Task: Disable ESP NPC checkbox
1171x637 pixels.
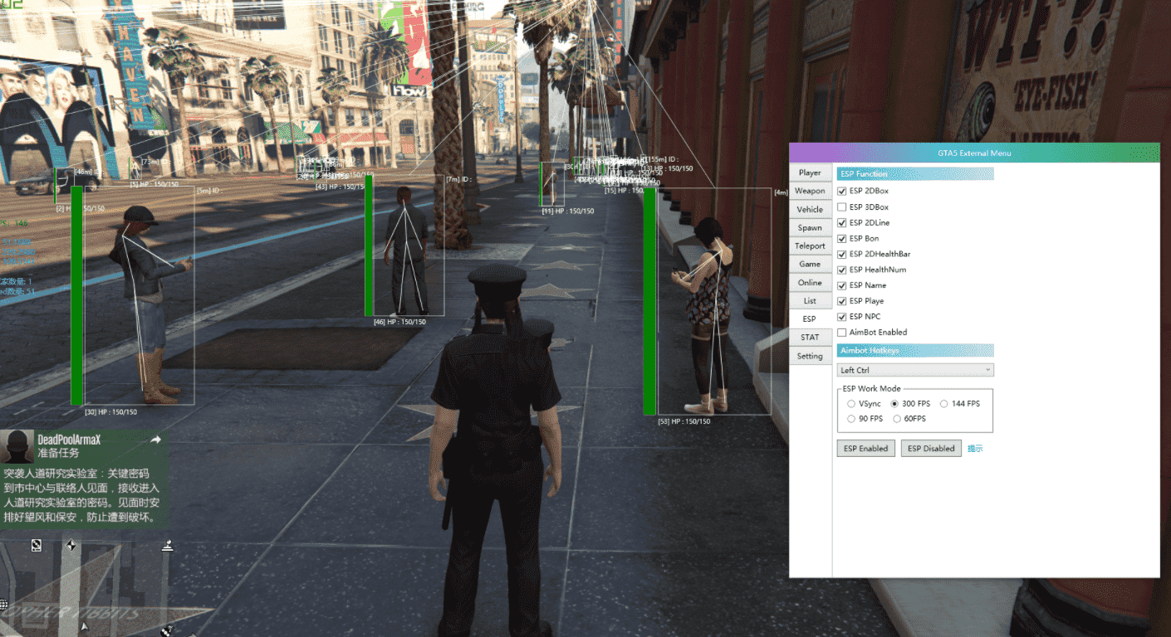Action: click(842, 317)
